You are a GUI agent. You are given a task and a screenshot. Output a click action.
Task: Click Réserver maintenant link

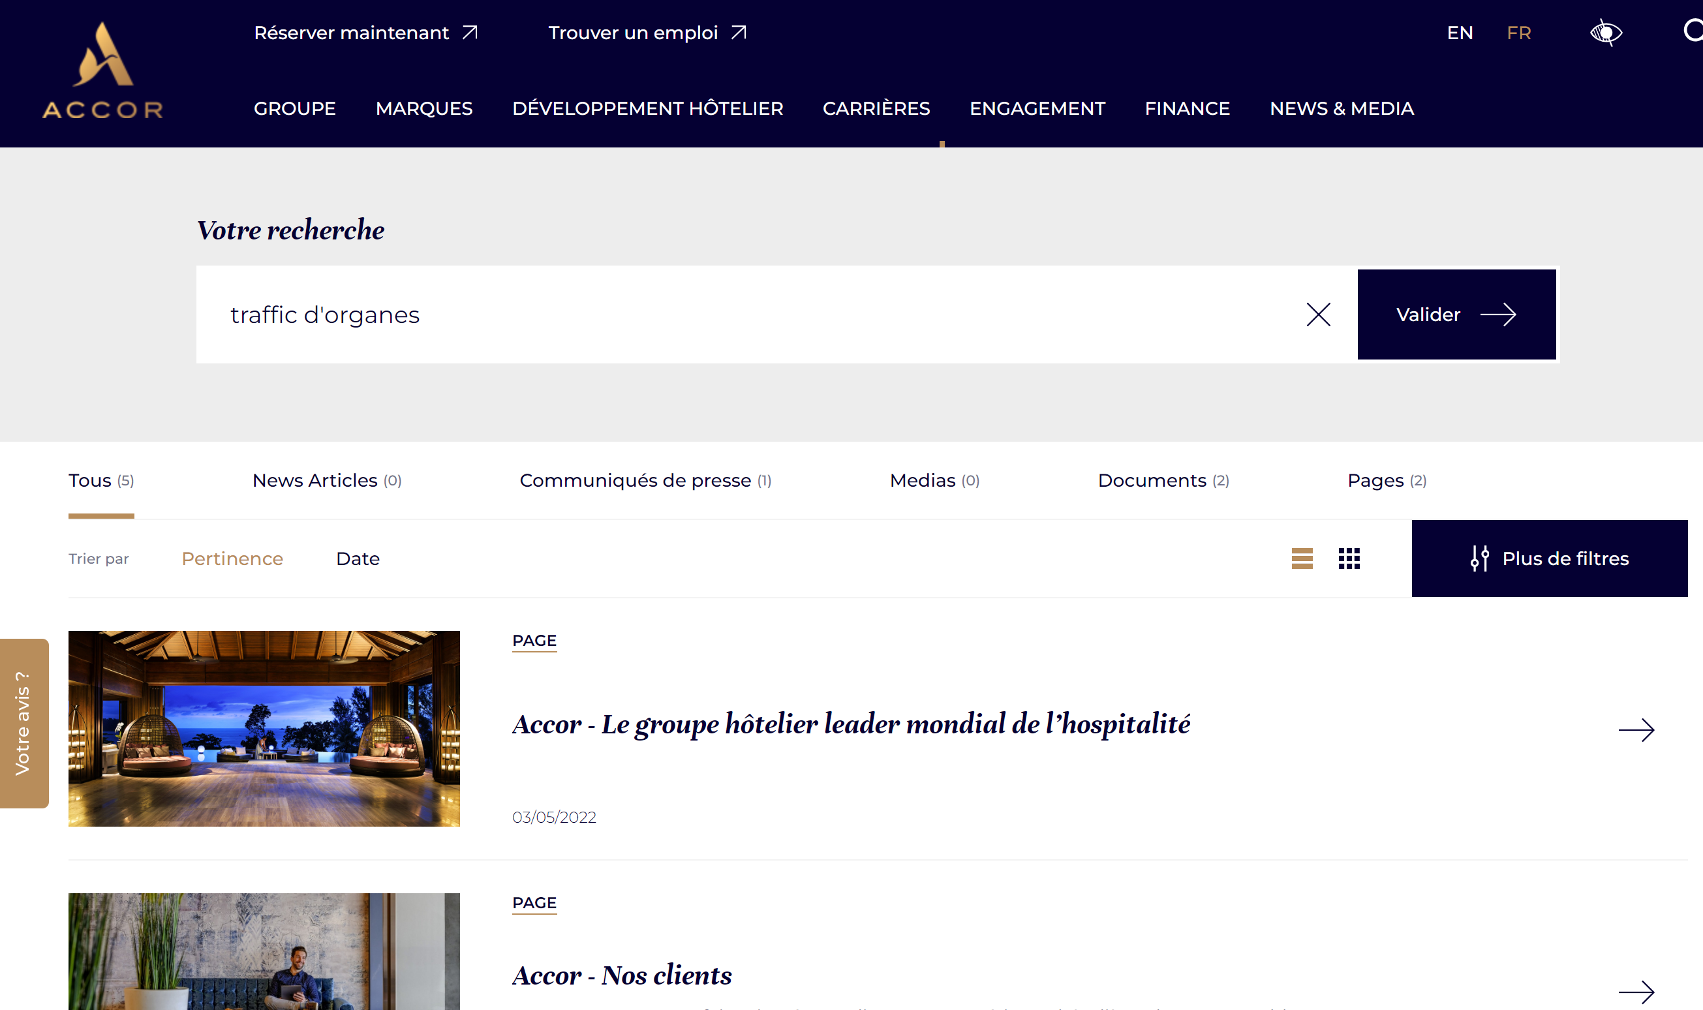(x=366, y=33)
